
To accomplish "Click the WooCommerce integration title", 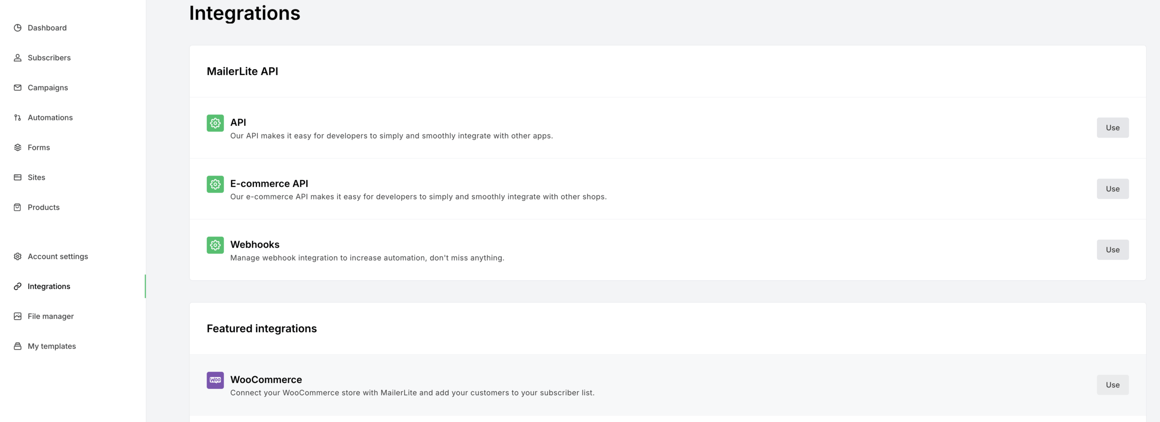I will [266, 379].
